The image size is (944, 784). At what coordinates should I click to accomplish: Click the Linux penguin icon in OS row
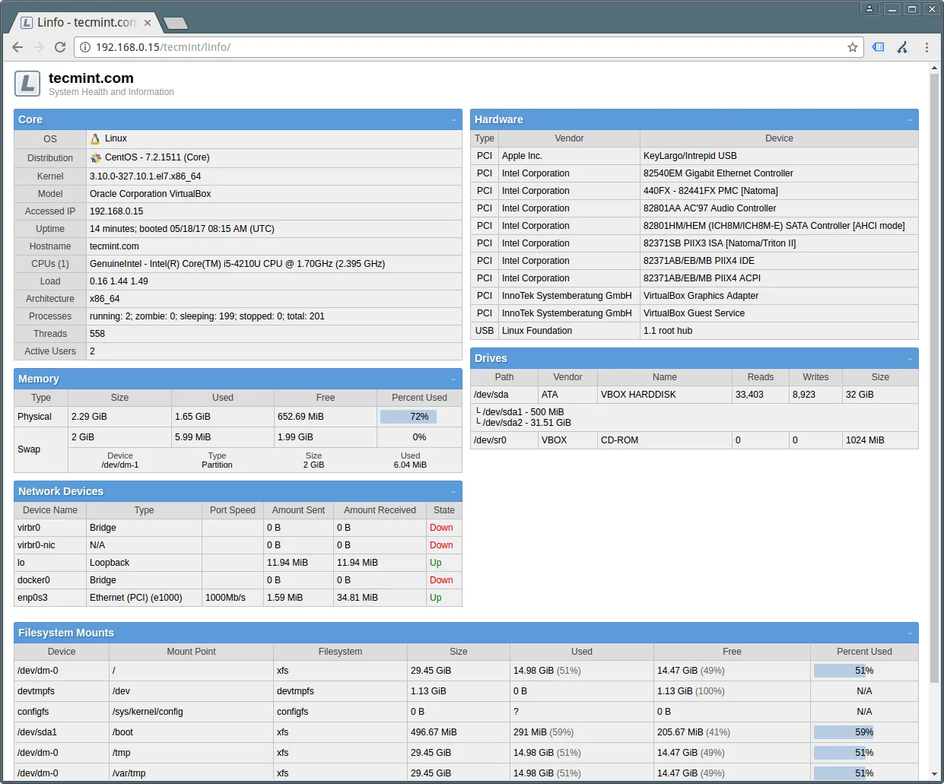click(96, 139)
